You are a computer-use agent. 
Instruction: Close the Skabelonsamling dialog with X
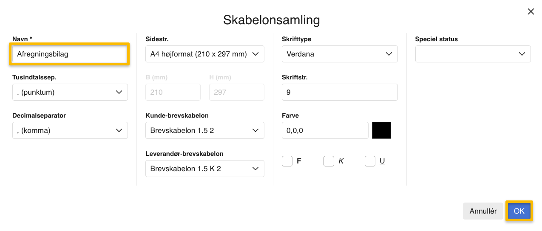point(531,12)
